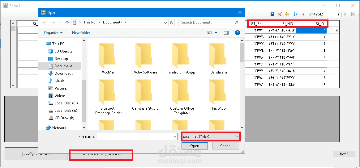Open the Custom Office Templates folder
Image resolution: width=360 pixels, height=168 pixels.
[x=182, y=97]
